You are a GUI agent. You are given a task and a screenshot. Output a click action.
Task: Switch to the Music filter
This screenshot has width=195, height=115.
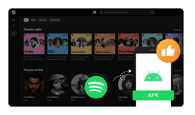[33, 20]
